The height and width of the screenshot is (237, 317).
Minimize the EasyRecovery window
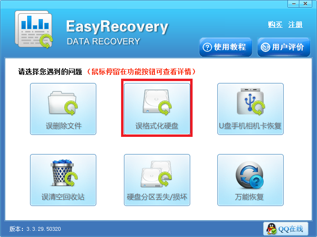pyautogui.click(x=294, y=4)
